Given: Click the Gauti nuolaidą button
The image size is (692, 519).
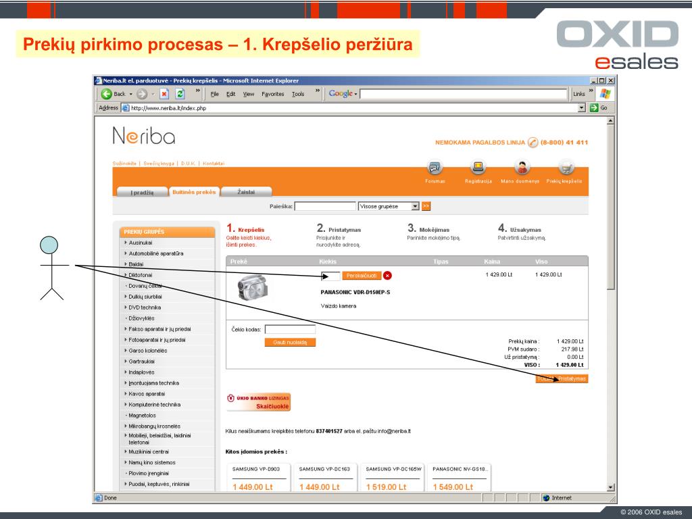Looking at the screenshot, I should coord(290,342).
